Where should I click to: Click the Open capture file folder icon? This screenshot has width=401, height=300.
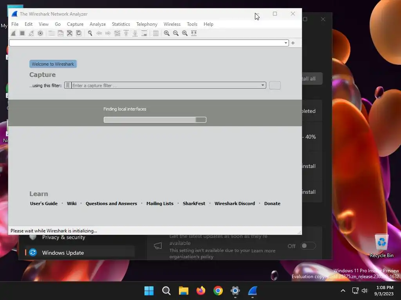(x=51, y=33)
